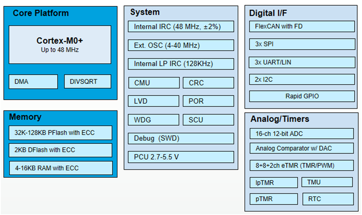
Task: Select the 16-ch 12-bit ADC block
Action: (x=301, y=134)
